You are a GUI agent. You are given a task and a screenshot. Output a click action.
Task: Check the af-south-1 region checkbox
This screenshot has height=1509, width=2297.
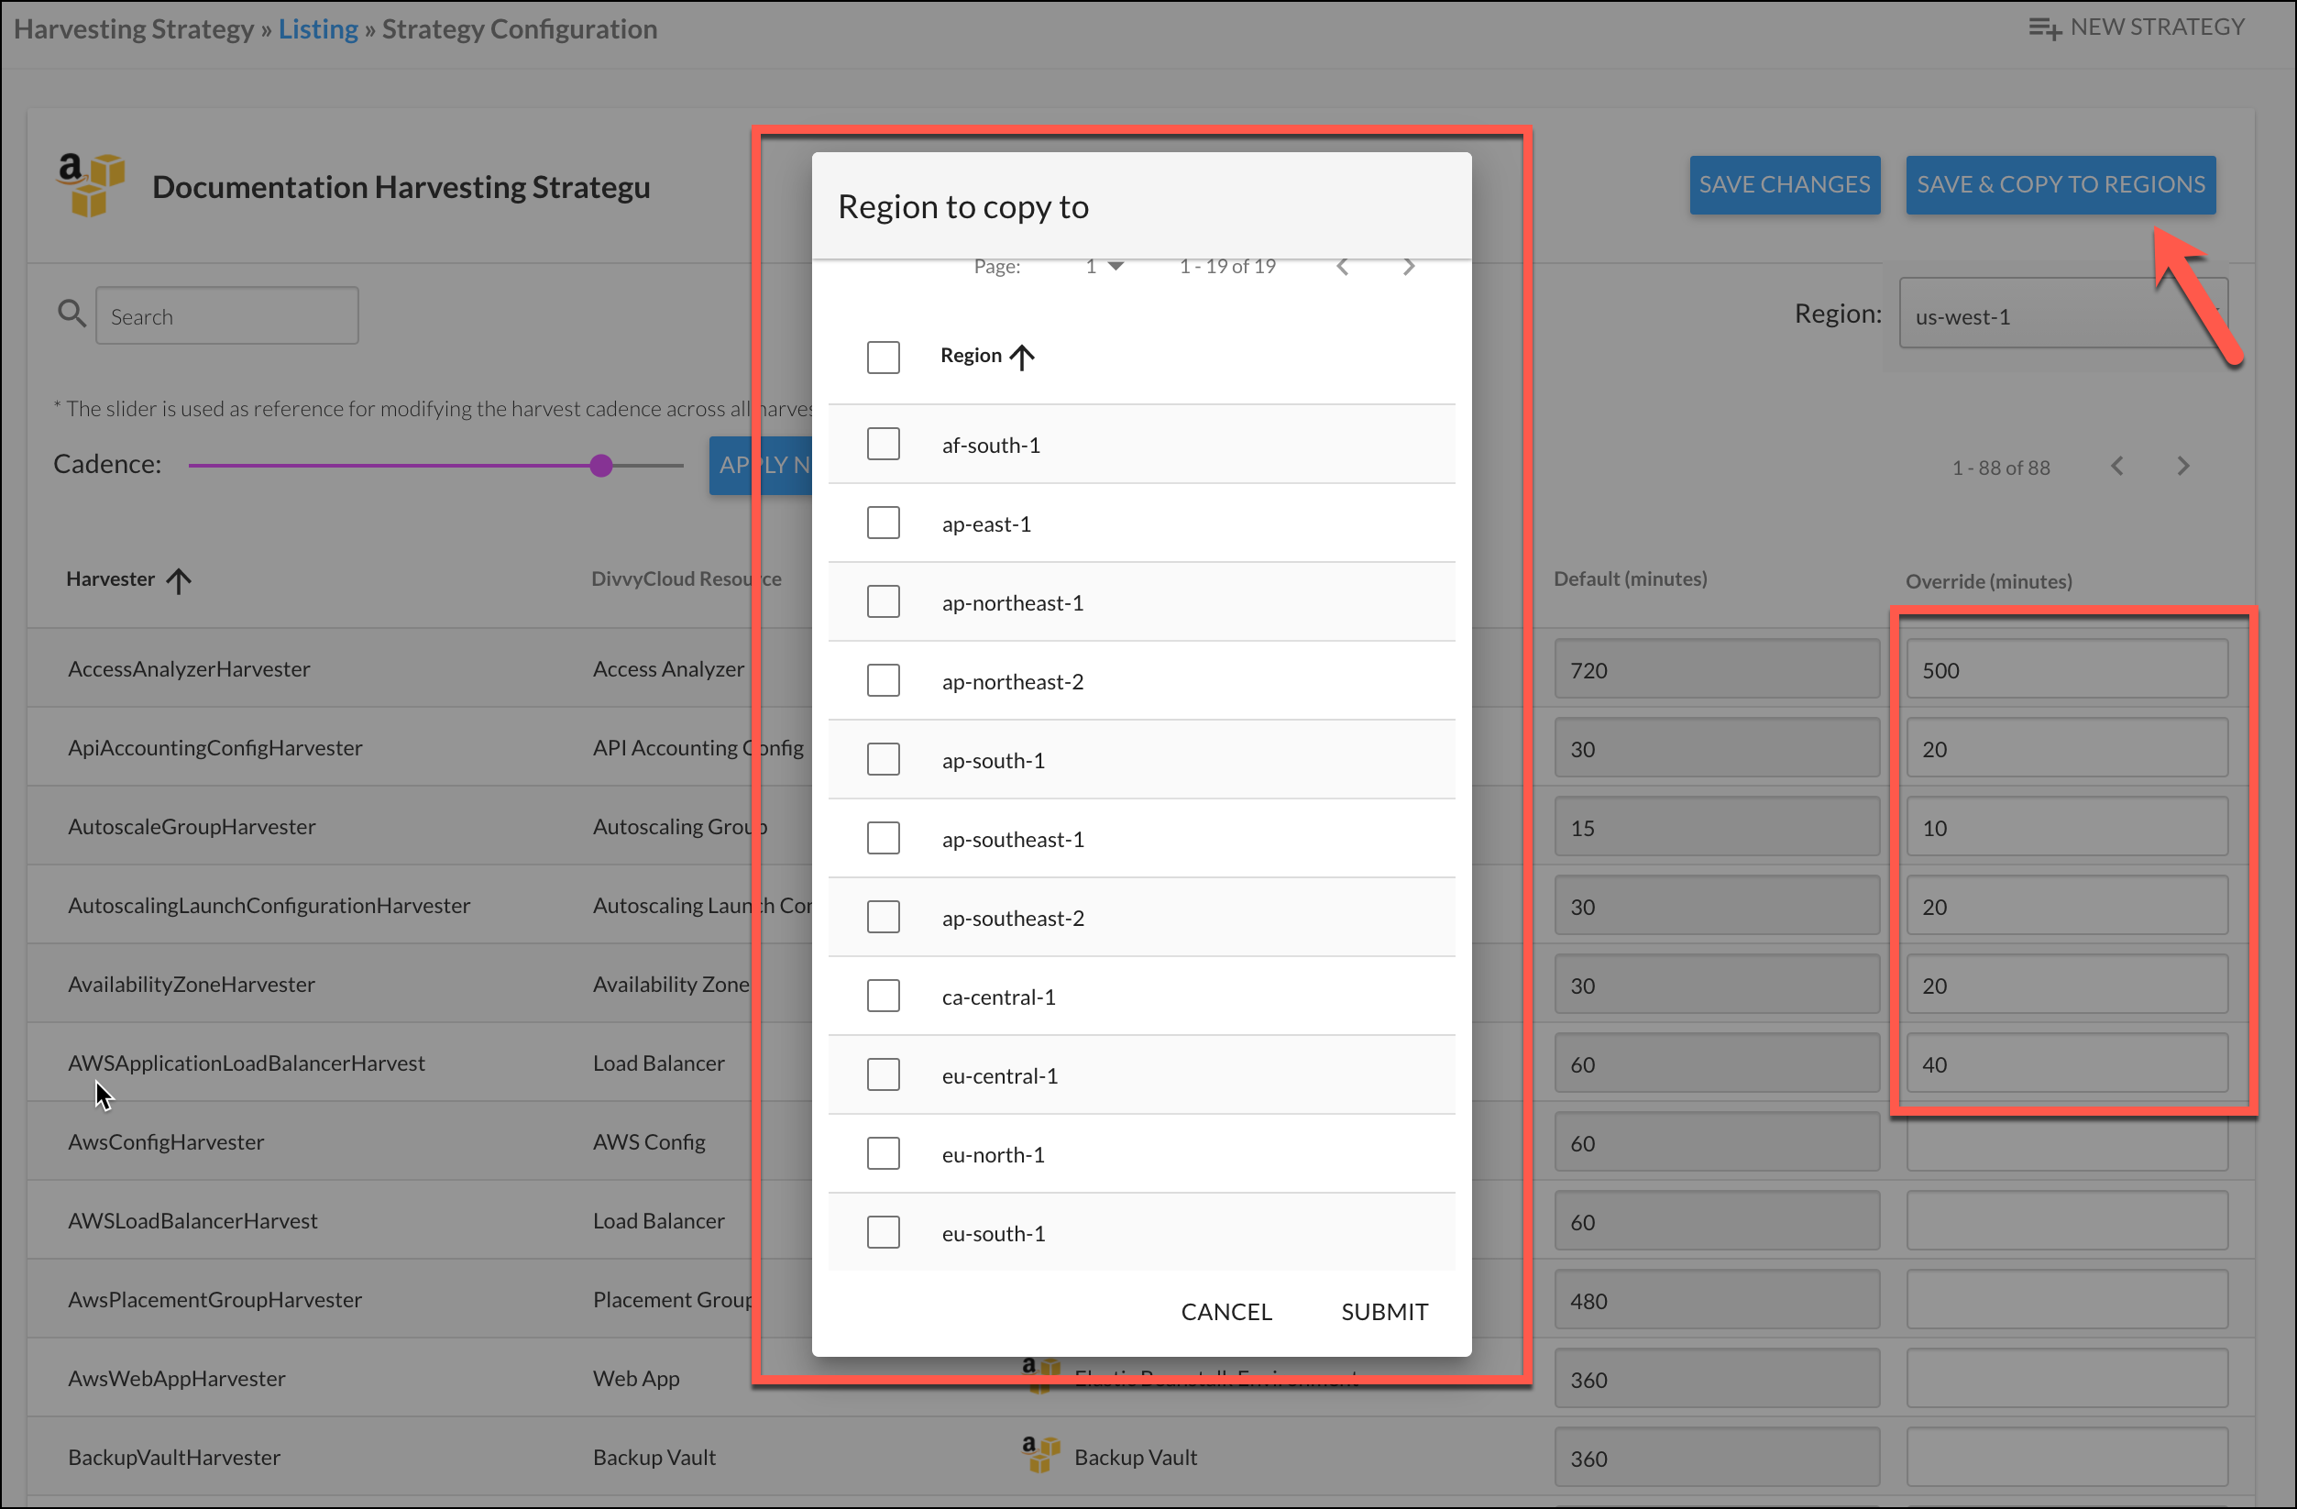click(x=882, y=444)
